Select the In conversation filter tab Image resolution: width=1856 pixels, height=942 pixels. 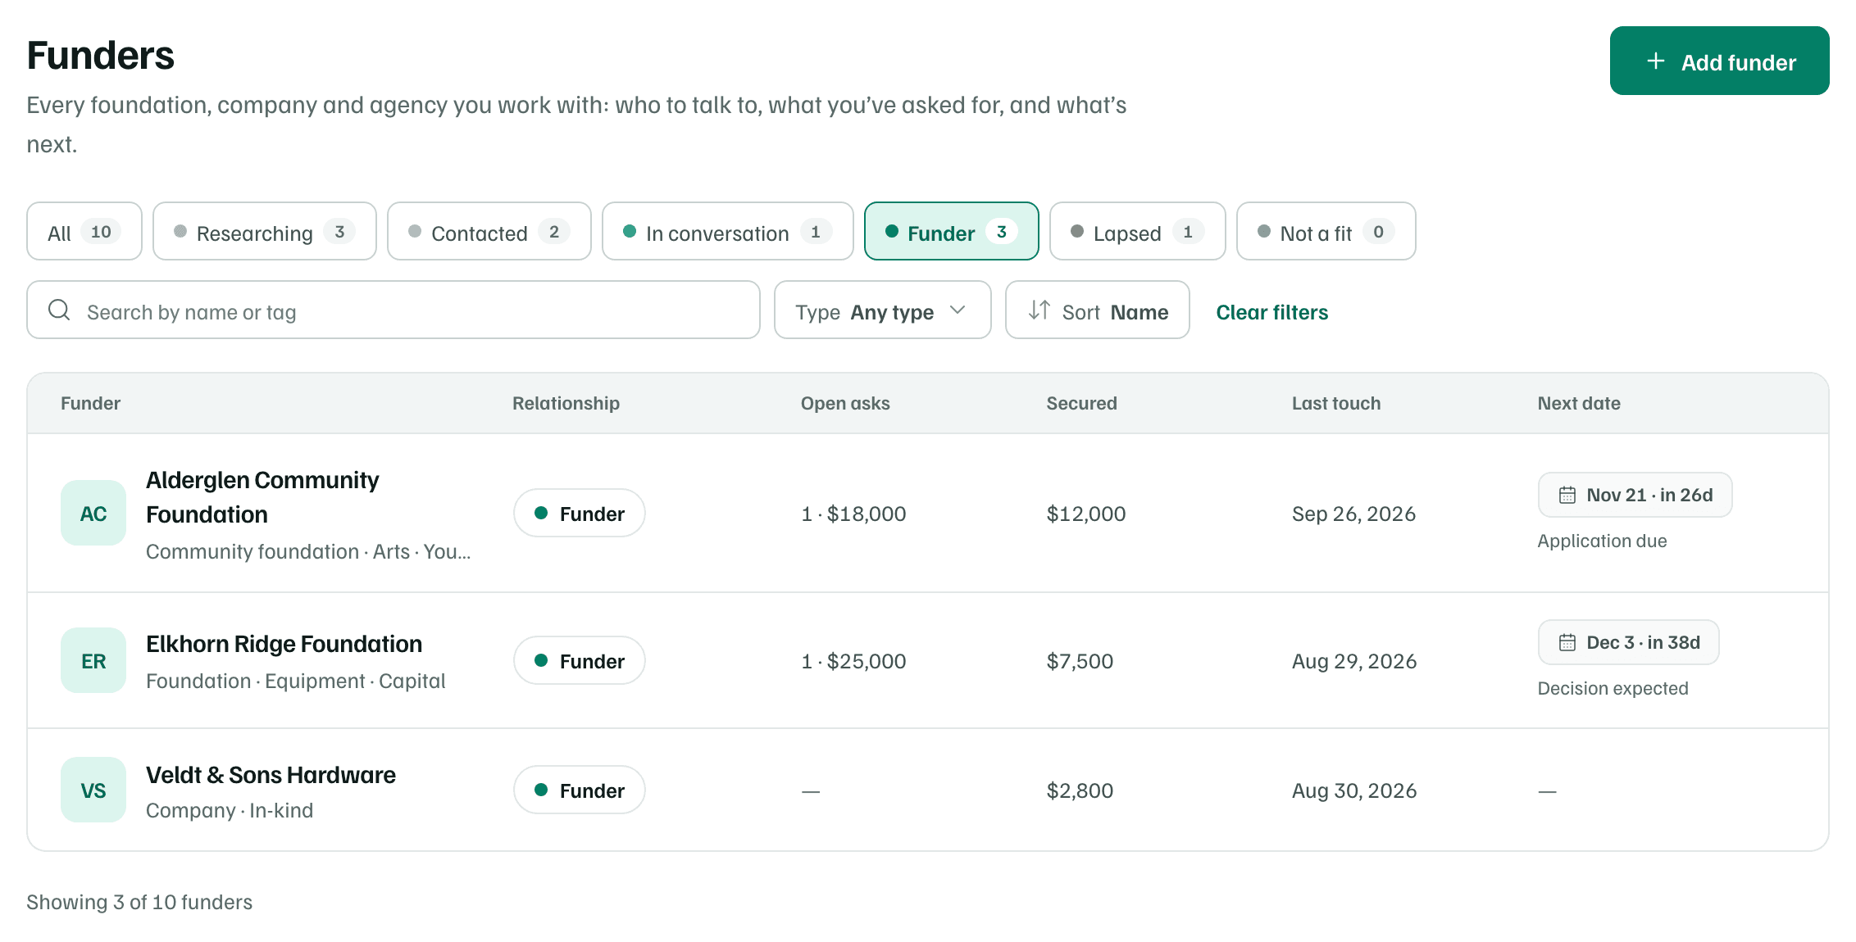point(728,231)
